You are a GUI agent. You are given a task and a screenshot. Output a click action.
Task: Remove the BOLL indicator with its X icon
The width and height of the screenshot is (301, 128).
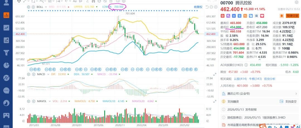33,7
